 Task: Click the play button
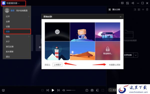(x=53, y=90)
